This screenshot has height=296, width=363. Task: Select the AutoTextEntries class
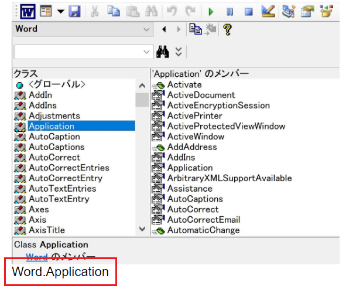click(63, 189)
